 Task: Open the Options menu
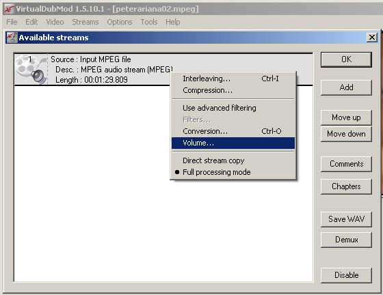click(120, 22)
